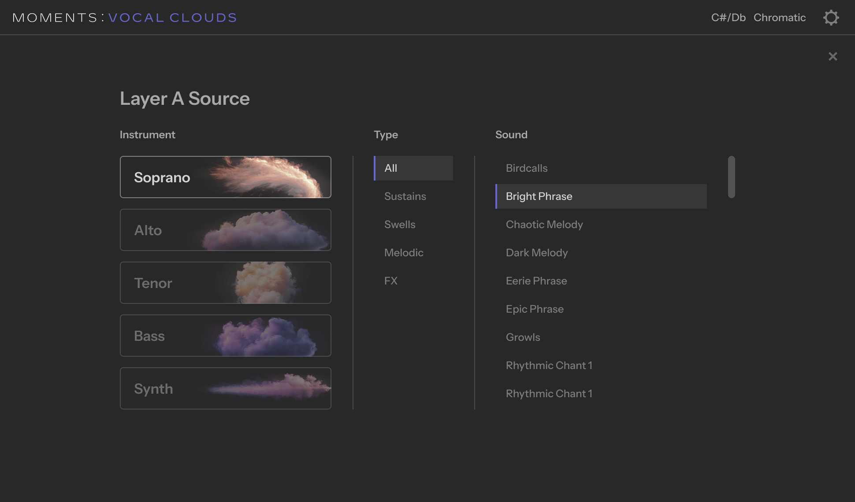855x502 pixels.
Task: Choose the Alto cloud instrument
Action: click(x=225, y=230)
